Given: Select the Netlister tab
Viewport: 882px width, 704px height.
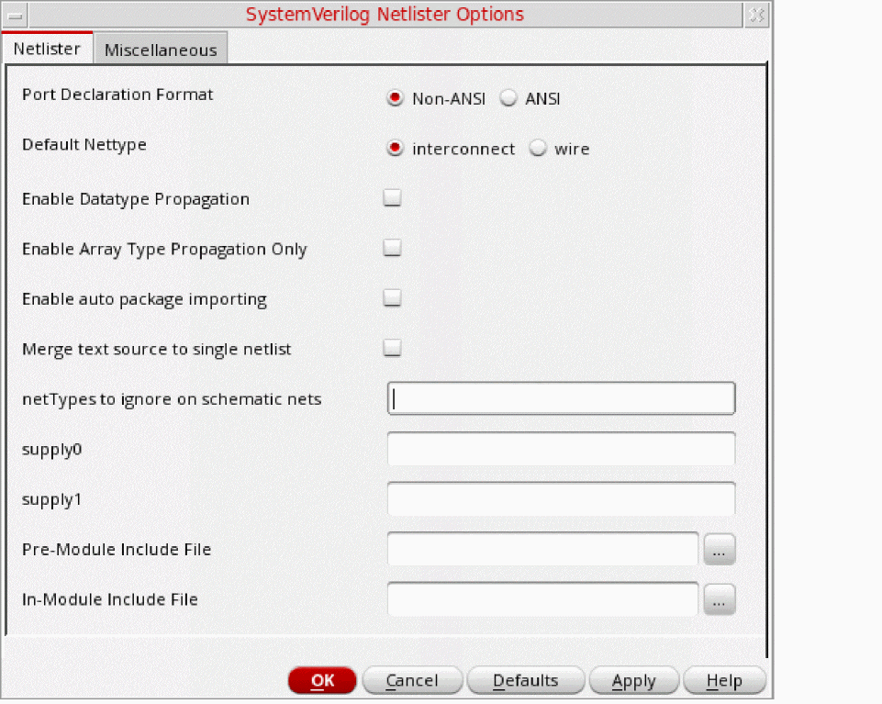Looking at the screenshot, I should pyautogui.click(x=47, y=50).
